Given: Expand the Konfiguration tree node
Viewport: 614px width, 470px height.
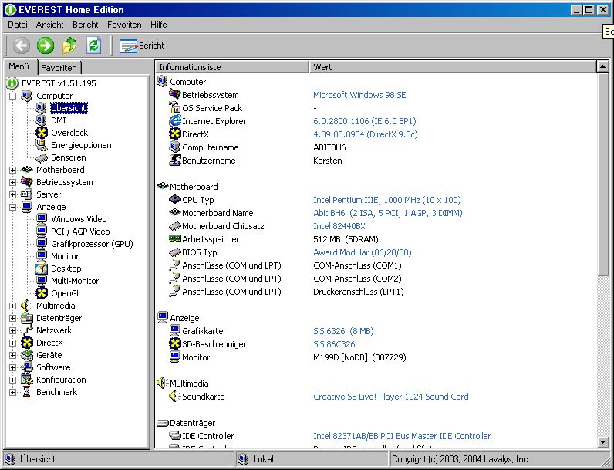Looking at the screenshot, I should (13, 380).
